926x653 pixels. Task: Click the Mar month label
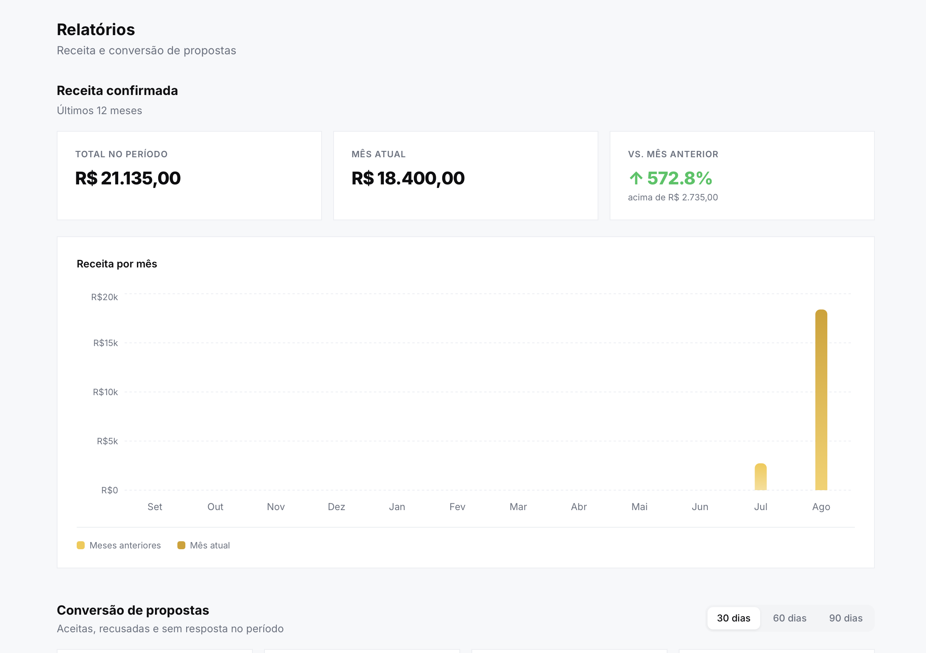tap(518, 507)
